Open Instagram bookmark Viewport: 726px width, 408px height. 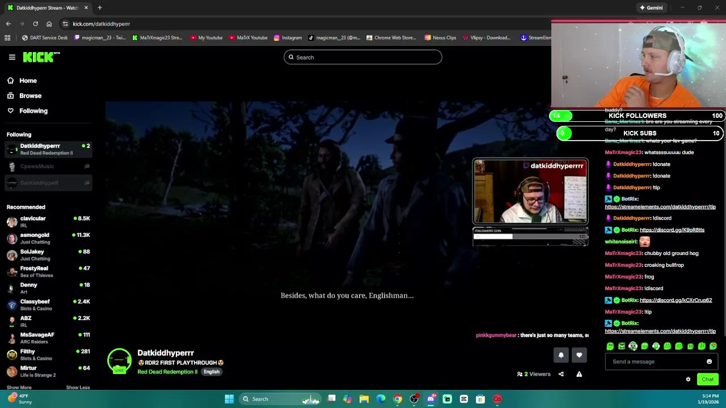click(x=288, y=38)
